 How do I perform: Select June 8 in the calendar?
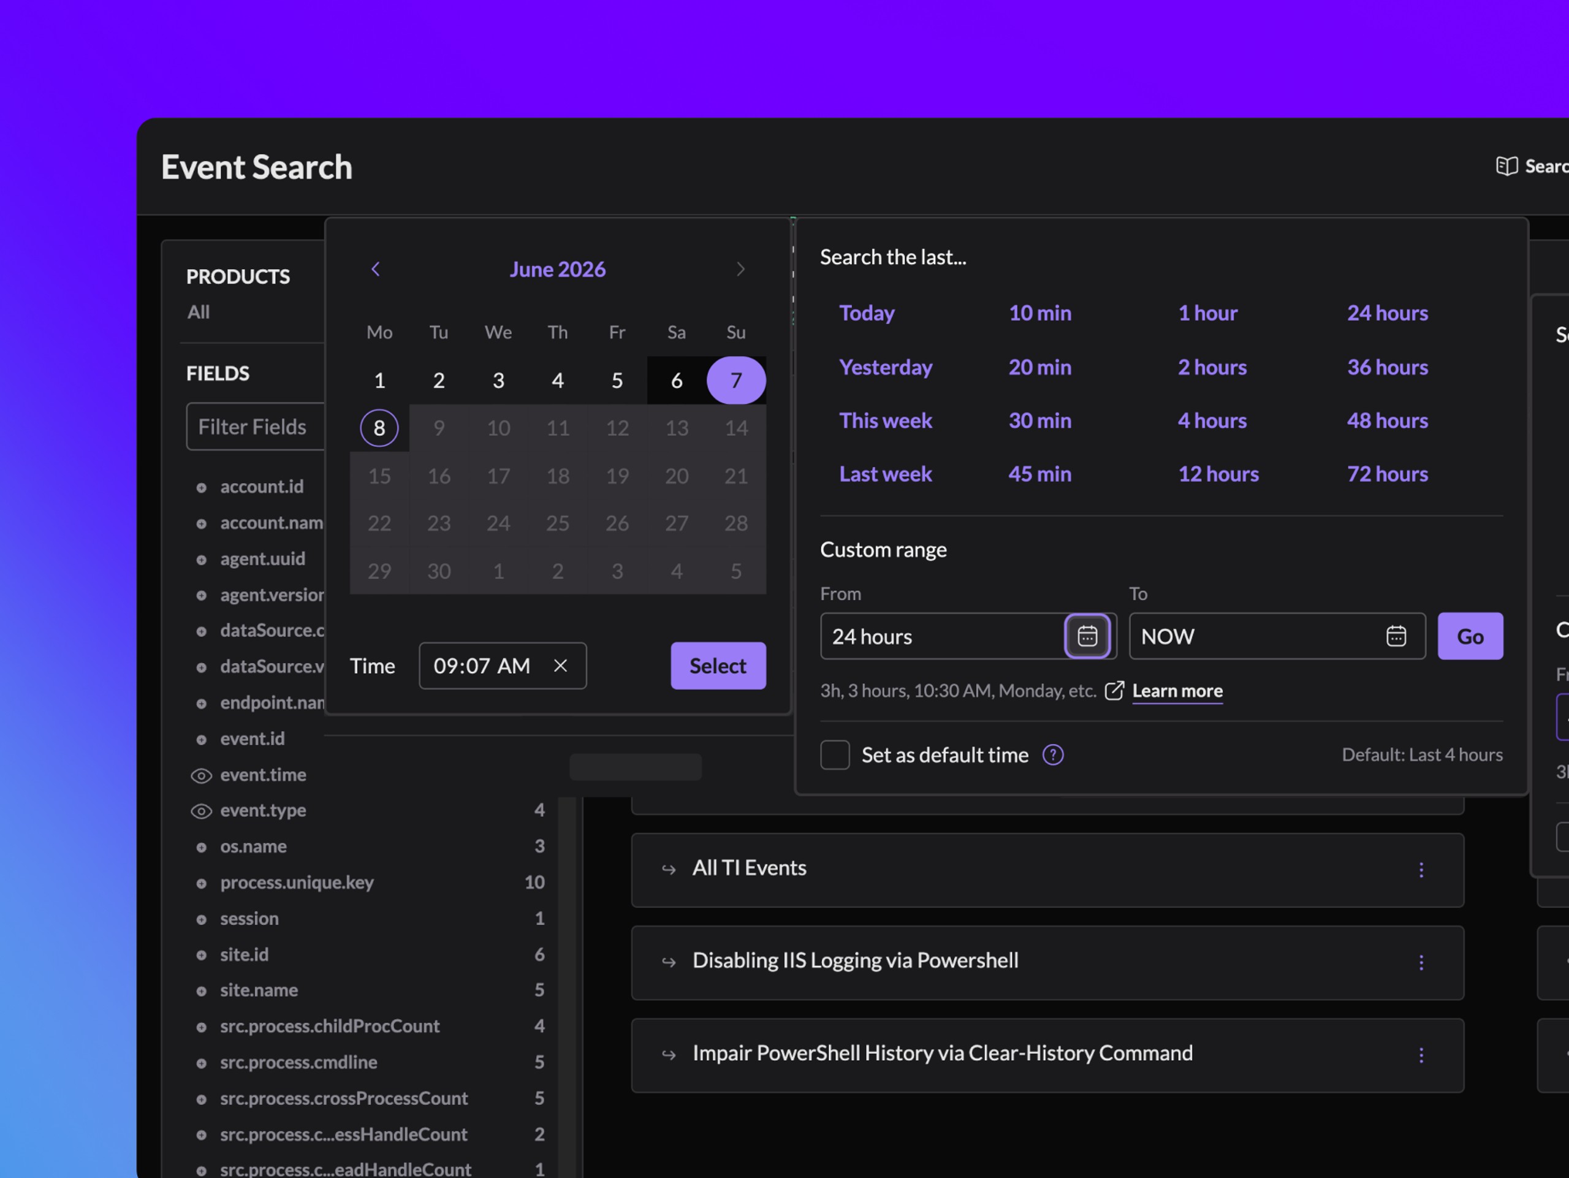click(379, 428)
